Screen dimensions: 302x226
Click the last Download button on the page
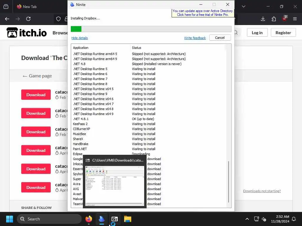pyautogui.click(x=36, y=187)
